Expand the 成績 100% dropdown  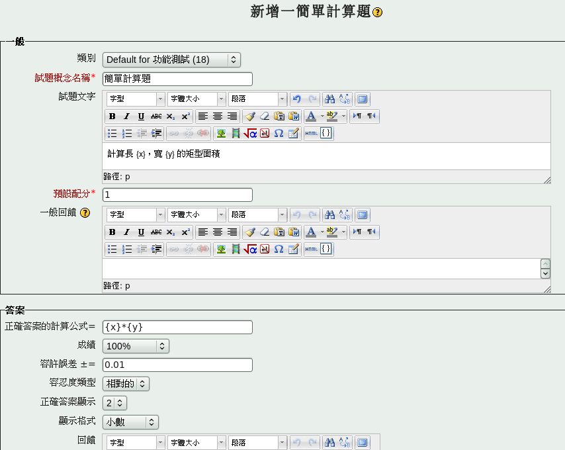136,346
